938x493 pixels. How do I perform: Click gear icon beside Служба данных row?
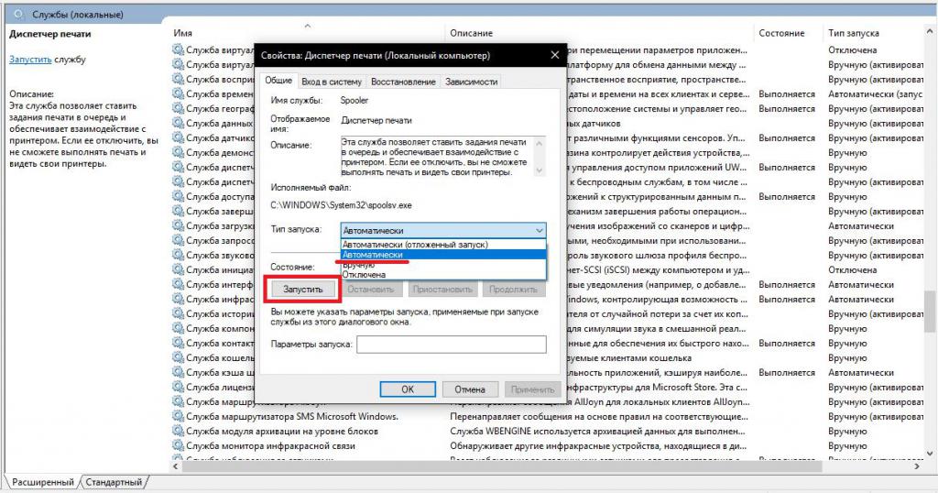tap(179, 123)
